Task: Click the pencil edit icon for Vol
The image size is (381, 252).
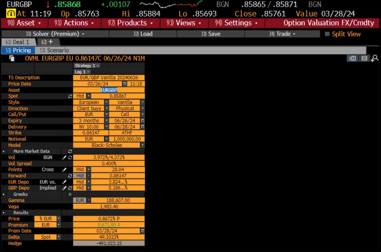Action: coord(64,158)
